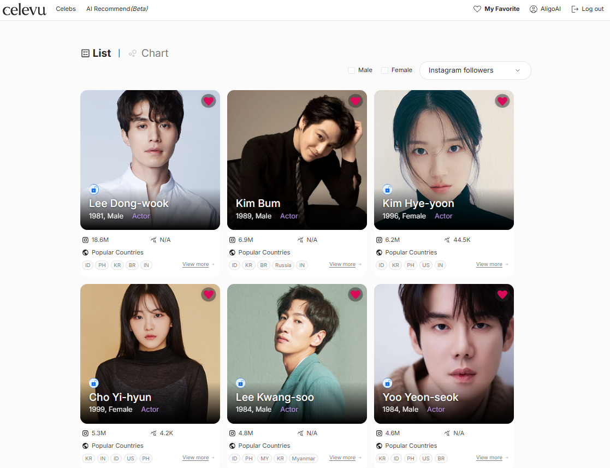Check the Female filter checkbox

click(x=385, y=70)
